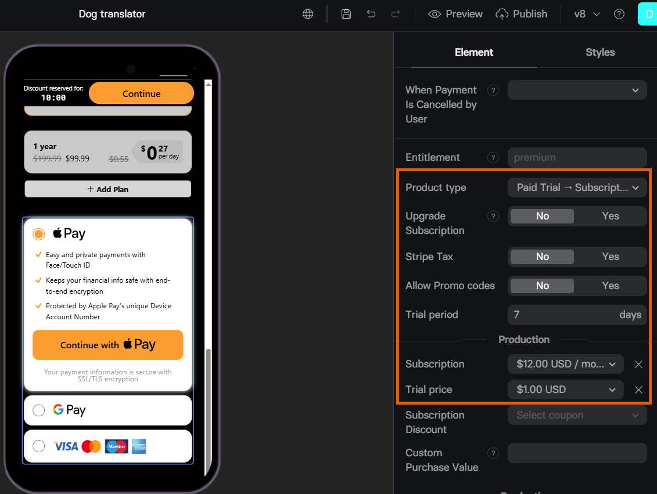This screenshot has height=494, width=657.
Task: Remove the Subscription price with X icon
Action: [638, 364]
